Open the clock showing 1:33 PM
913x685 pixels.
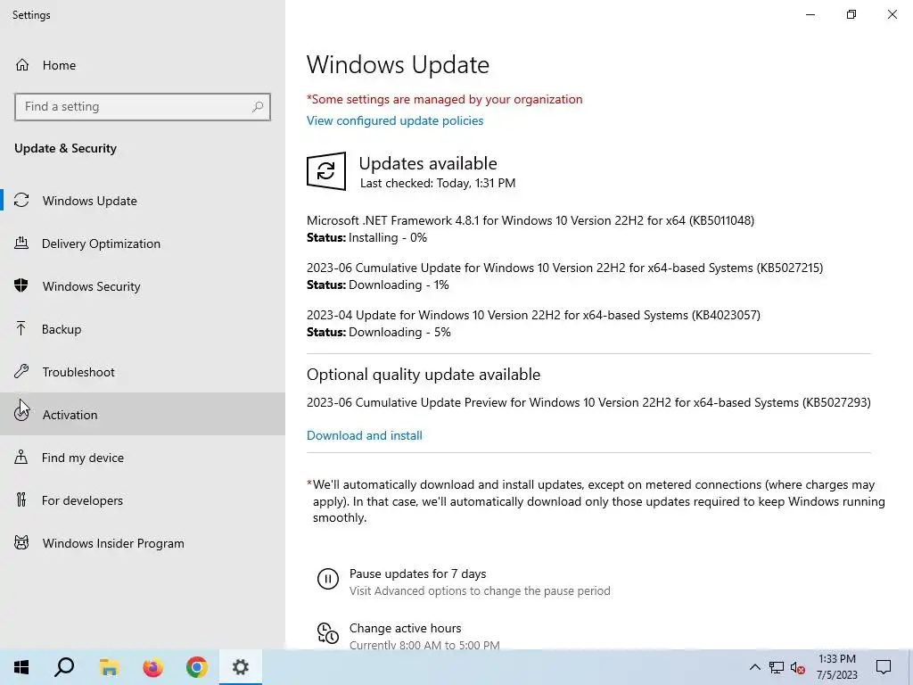(x=836, y=667)
